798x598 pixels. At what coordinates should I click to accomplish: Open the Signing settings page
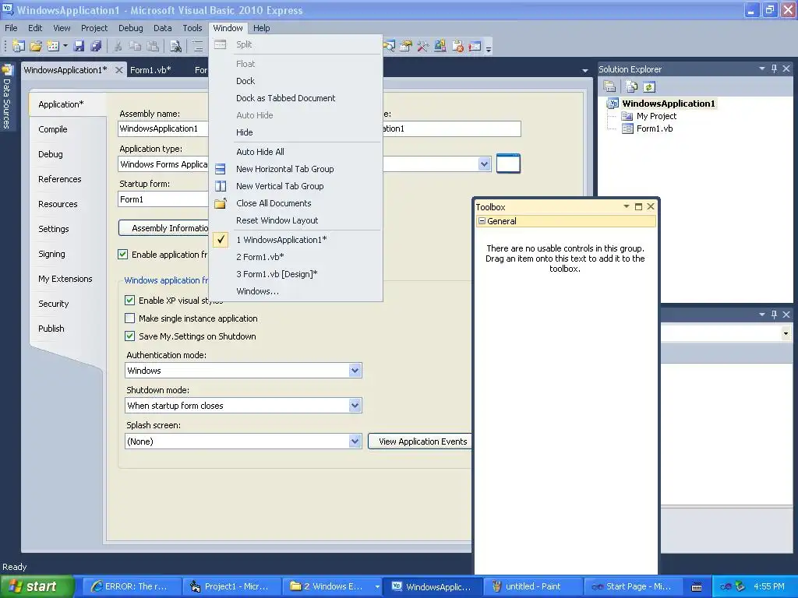pos(52,254)
